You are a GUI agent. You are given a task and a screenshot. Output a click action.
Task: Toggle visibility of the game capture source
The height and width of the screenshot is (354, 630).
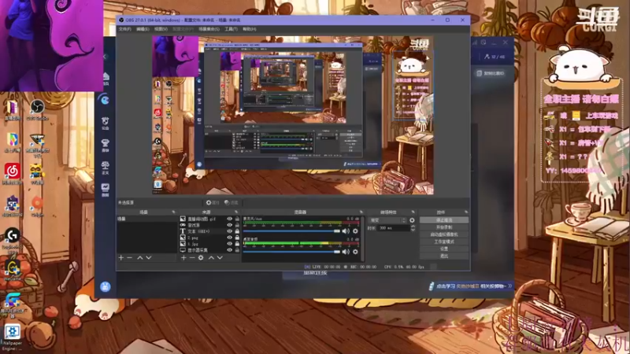[x=229, y=225]
